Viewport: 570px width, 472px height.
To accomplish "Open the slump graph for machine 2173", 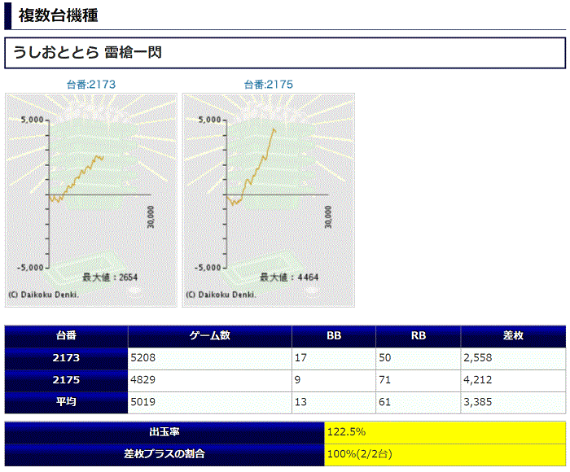I will [91, 200].
